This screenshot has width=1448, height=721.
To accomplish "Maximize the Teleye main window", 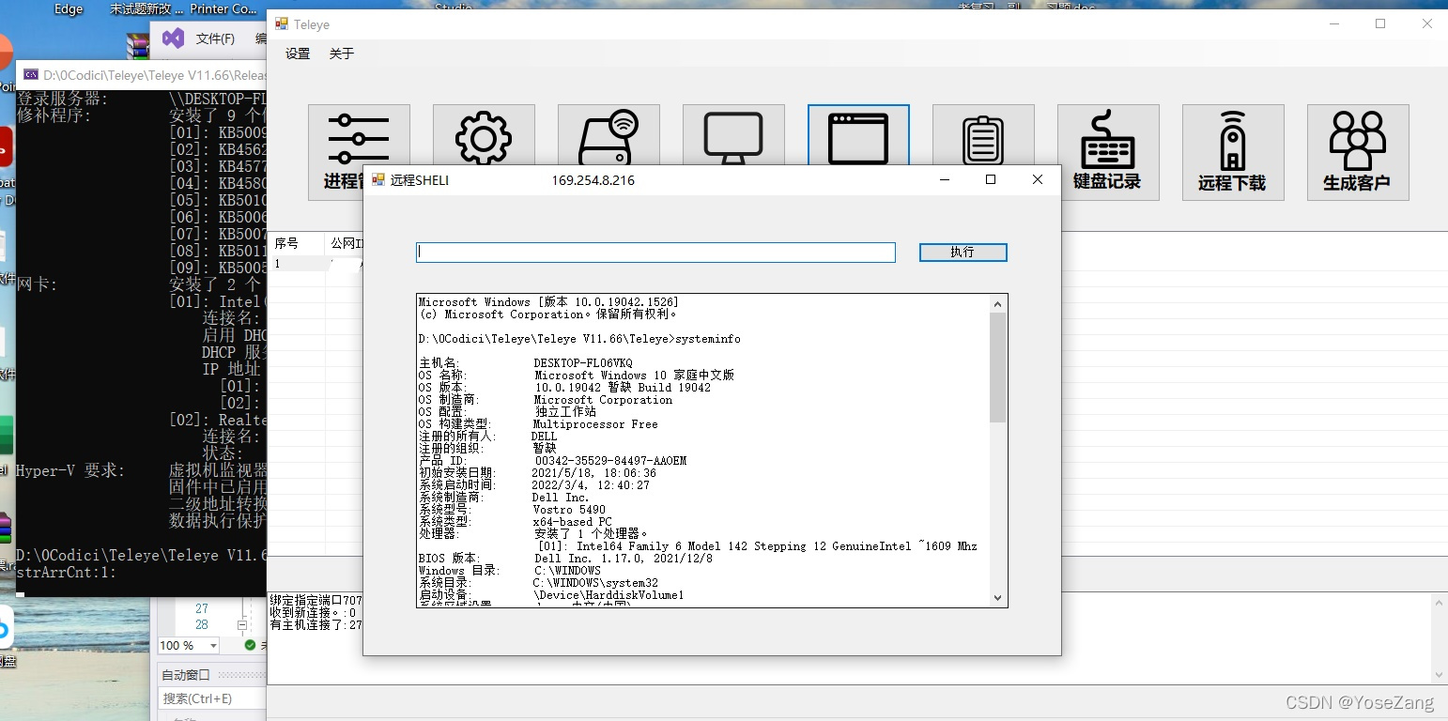I will 1379,24.
